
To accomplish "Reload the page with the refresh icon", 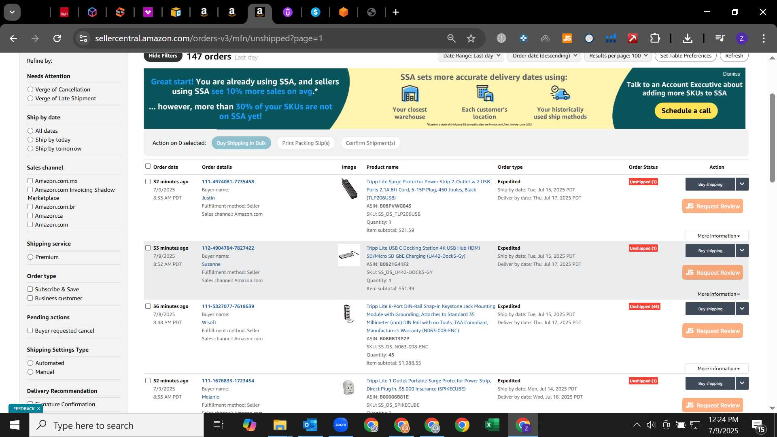I will [x=57, y=38].
